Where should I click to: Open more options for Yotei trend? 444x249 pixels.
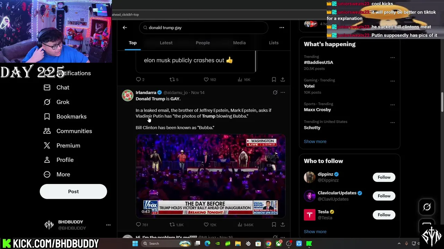pos(392,81)
